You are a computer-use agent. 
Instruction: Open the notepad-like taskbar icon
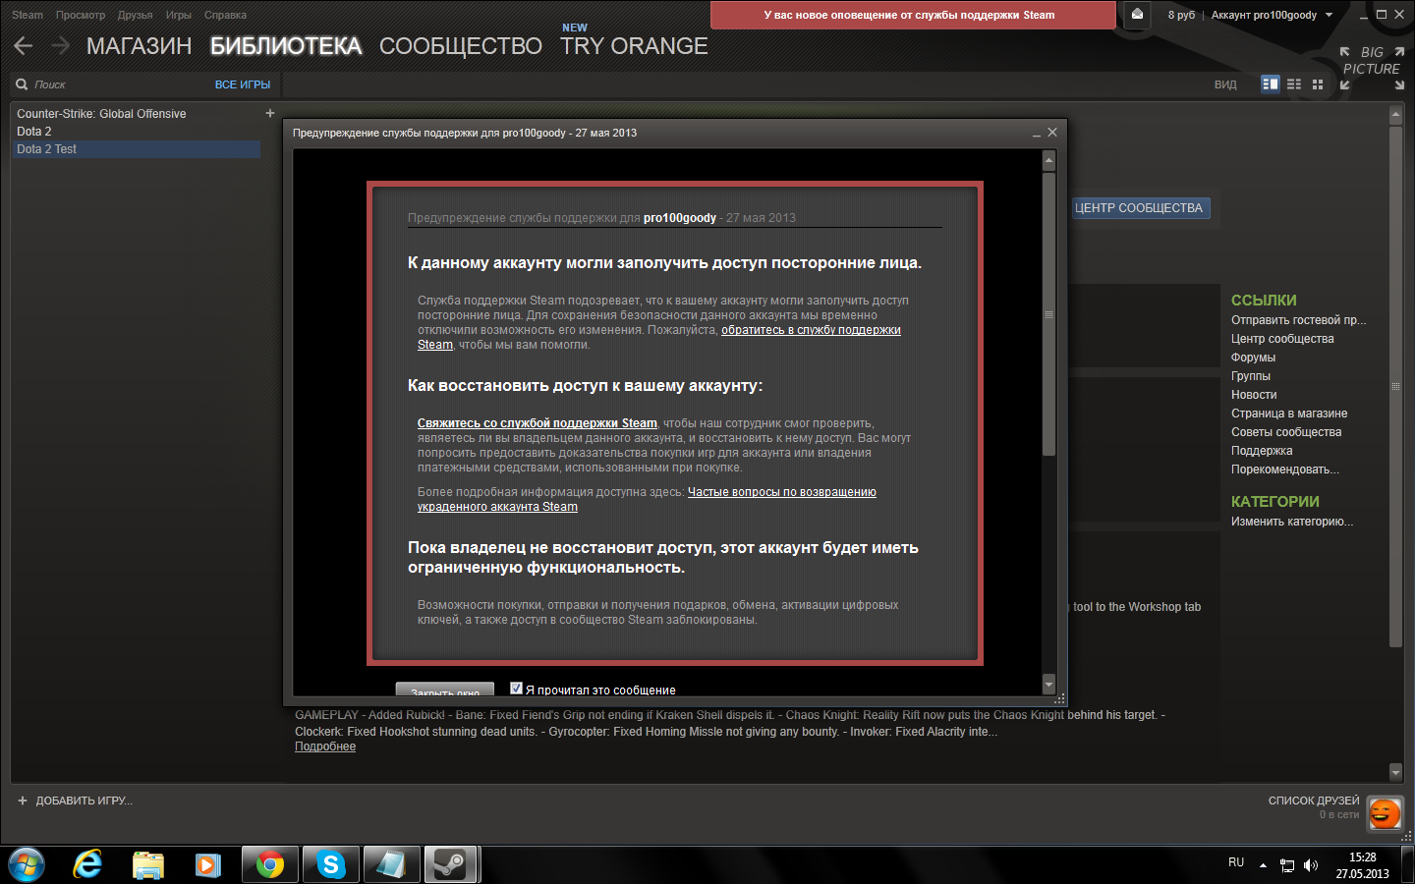391,865
